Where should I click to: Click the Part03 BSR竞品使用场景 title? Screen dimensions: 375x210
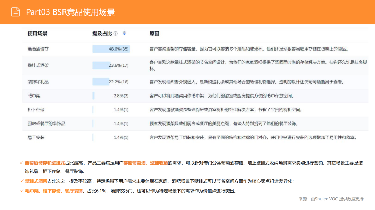(70, 12)
